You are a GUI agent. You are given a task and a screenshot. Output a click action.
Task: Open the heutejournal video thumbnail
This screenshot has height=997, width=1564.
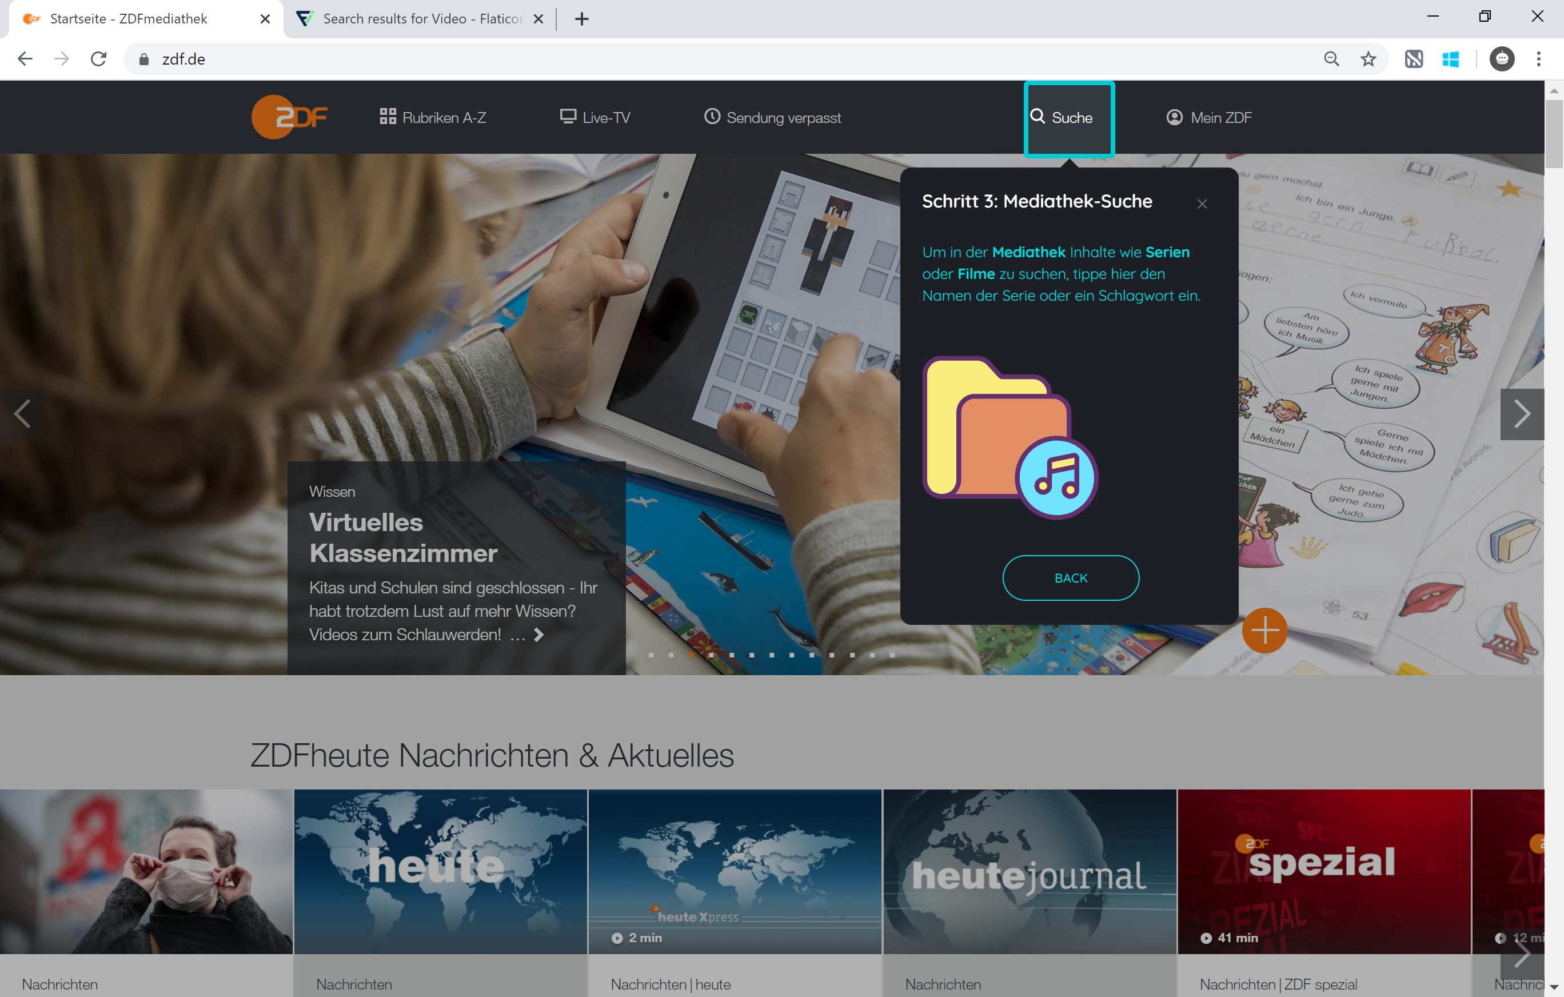(1029, 872)
